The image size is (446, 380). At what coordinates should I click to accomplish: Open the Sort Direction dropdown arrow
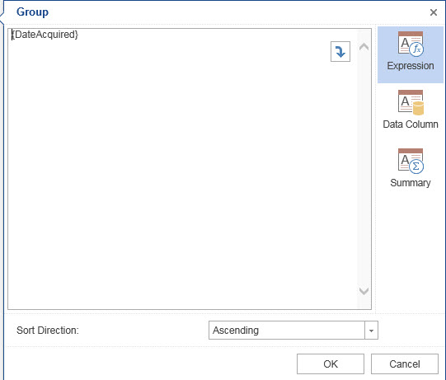pyautogui.click(x=371, y=331)
